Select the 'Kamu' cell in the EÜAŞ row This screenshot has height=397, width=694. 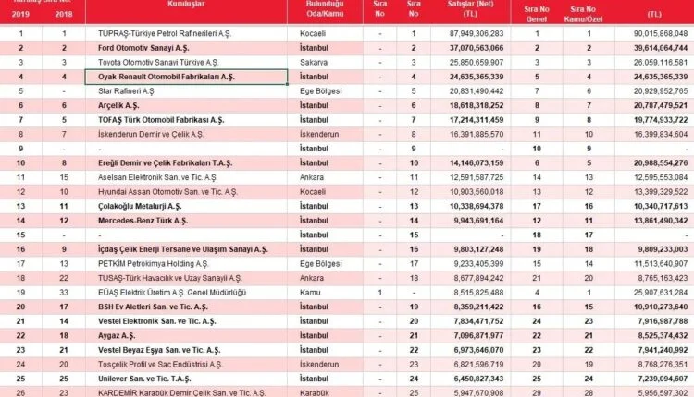310,293
